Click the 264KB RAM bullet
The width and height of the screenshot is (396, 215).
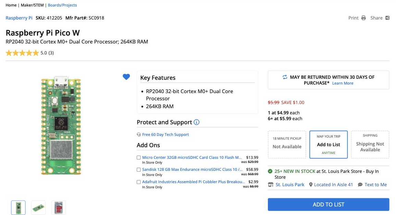(x=160, y=106)
